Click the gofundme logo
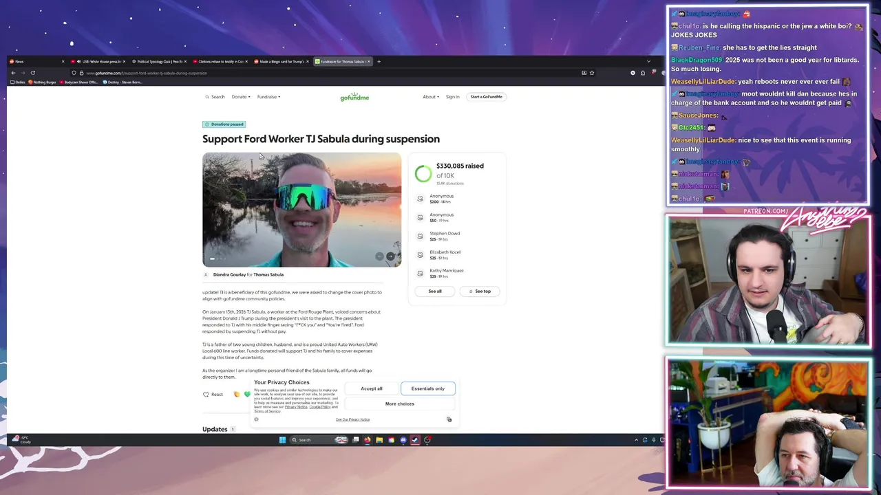Image resolution: width=881 pixels, height=495 pixels. (x=354, y=97)
